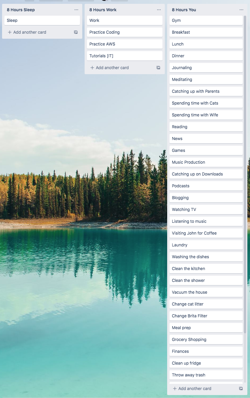
Task: Add another card to 8 Hours Sleep
Action: tap(27, 32)
